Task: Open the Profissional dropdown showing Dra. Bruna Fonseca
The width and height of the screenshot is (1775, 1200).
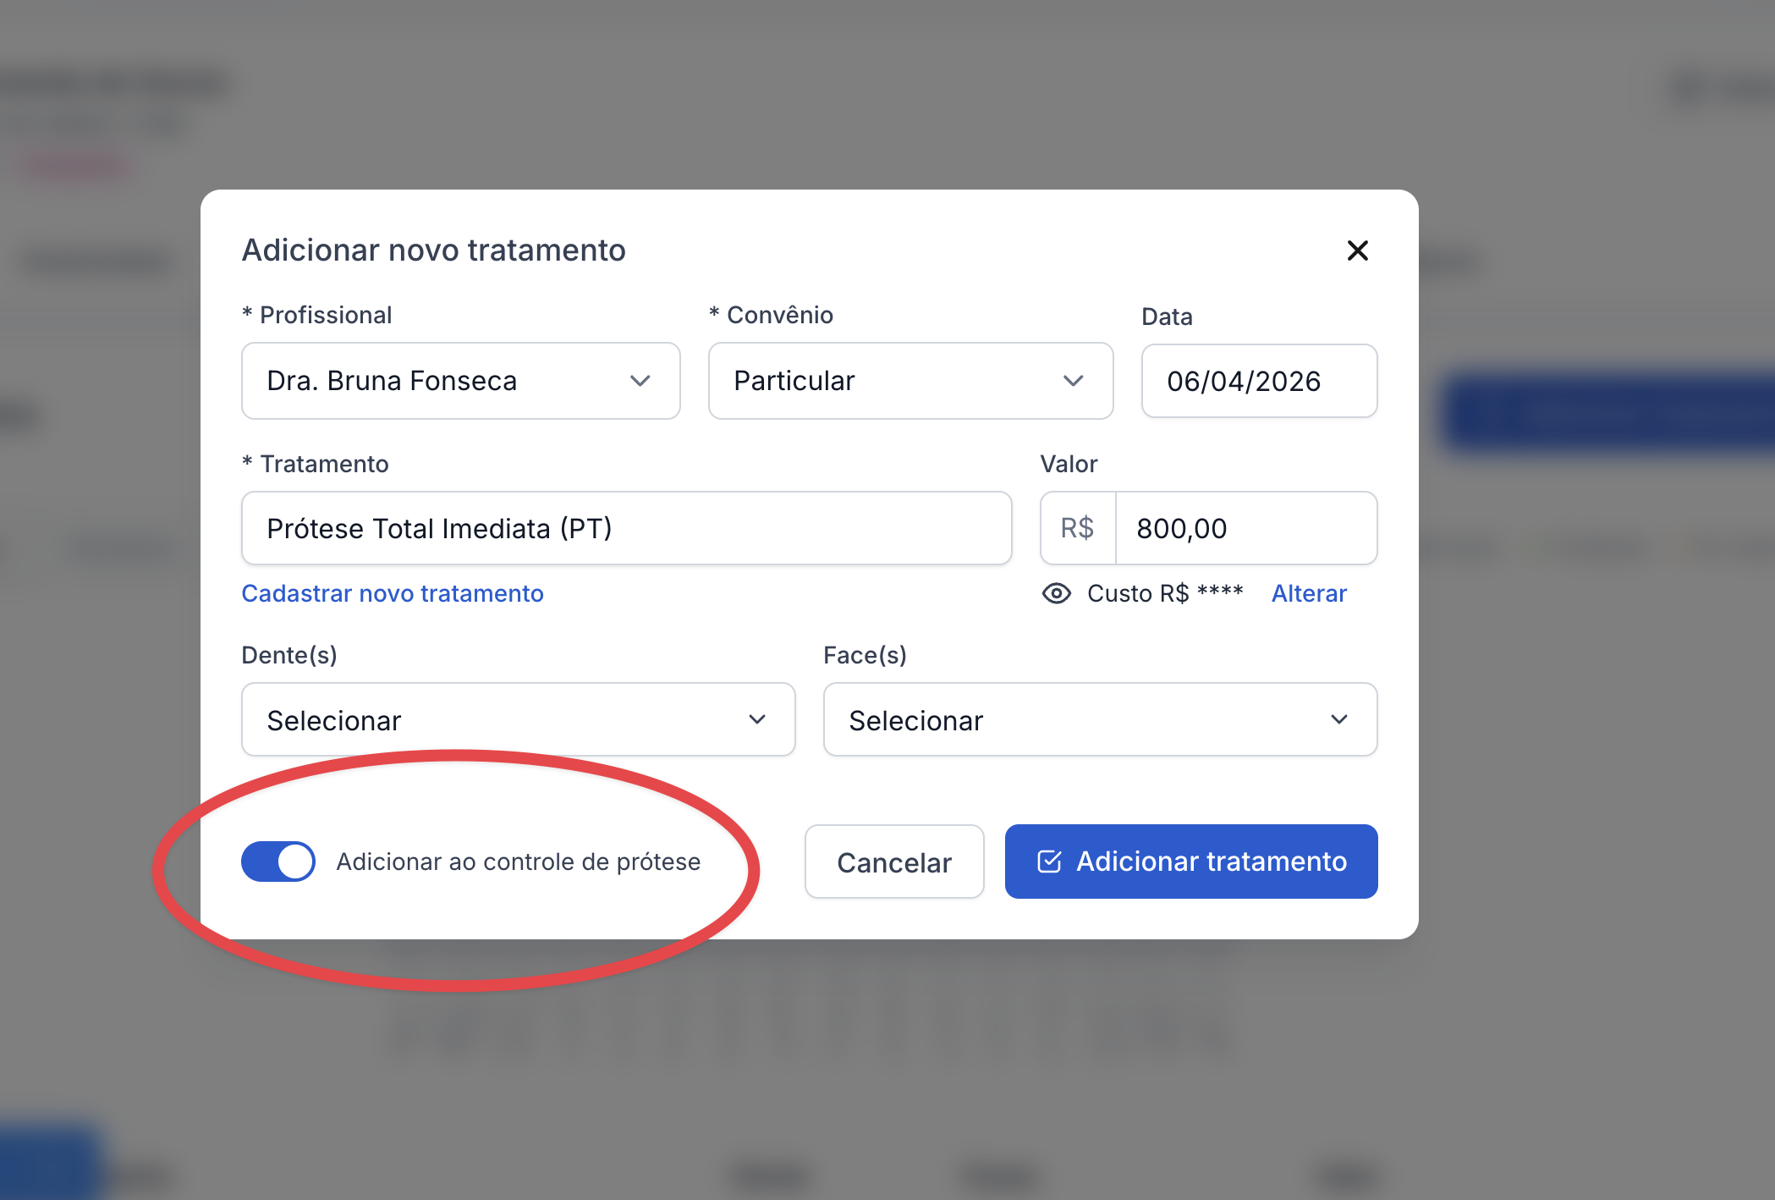Action: point(460,381)
